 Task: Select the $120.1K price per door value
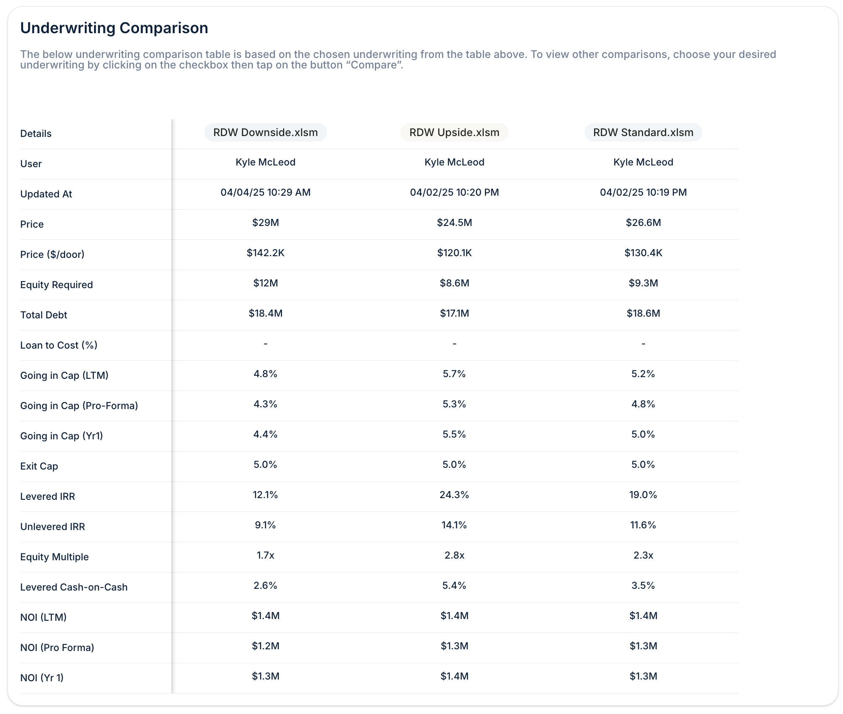coord(454,253)
